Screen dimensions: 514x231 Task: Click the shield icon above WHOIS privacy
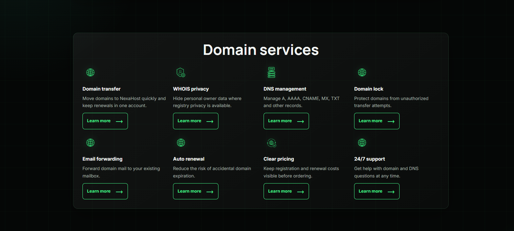click(x=181, y=72)
